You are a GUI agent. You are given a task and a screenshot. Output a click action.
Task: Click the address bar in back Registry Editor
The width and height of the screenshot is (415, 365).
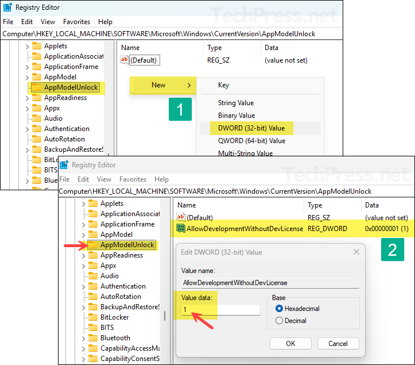pos(172,34)
